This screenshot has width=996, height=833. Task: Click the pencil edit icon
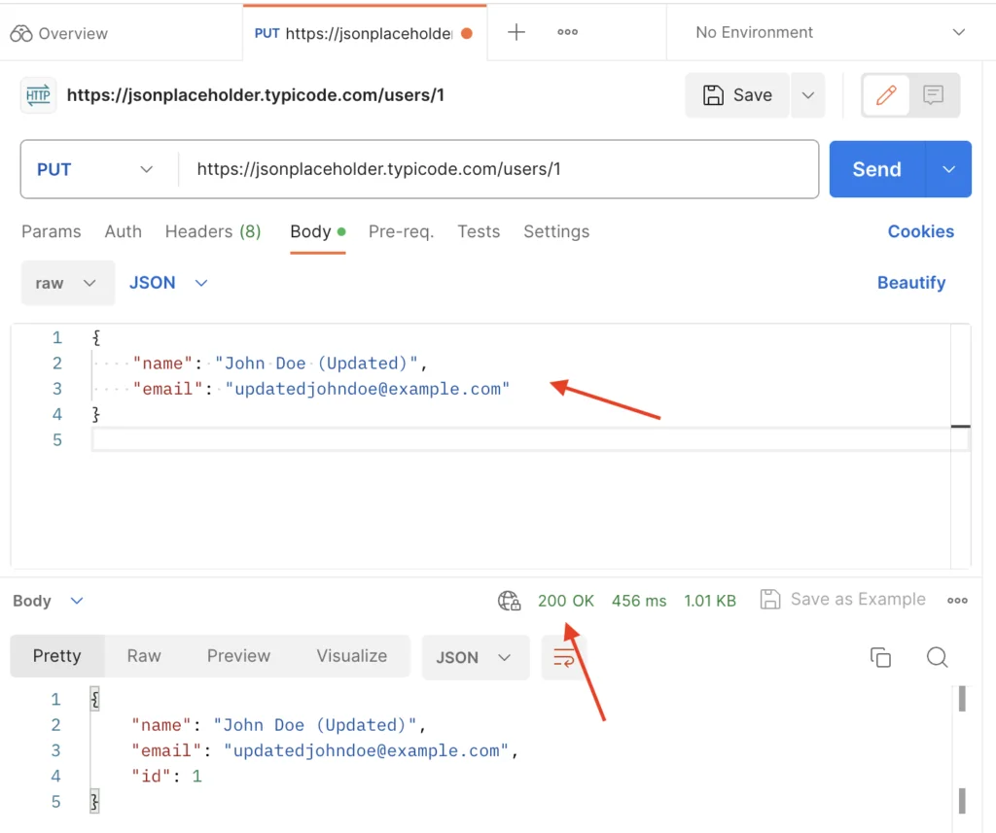[886, 95]
